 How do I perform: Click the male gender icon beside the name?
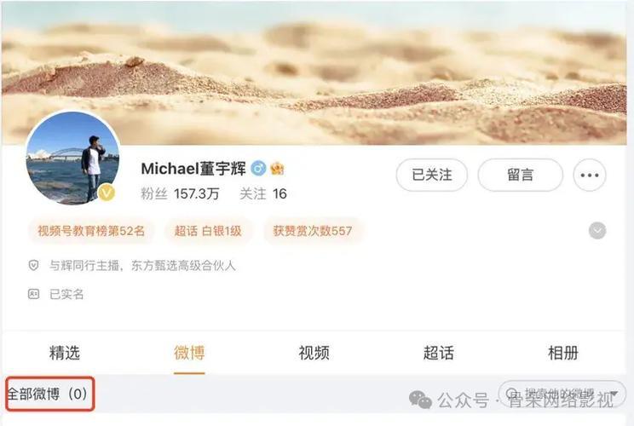click(x=258, y=168)
